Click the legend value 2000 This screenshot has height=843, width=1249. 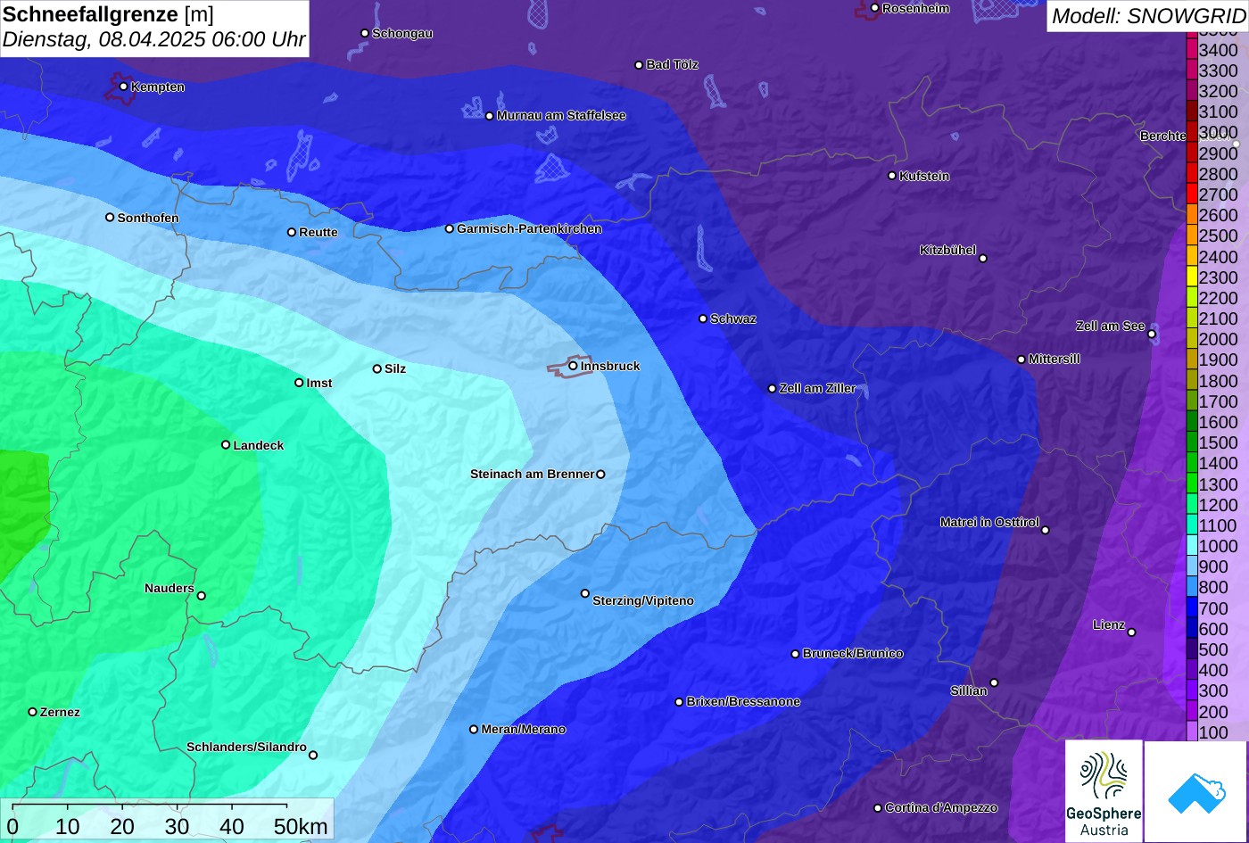(1218, 339)
